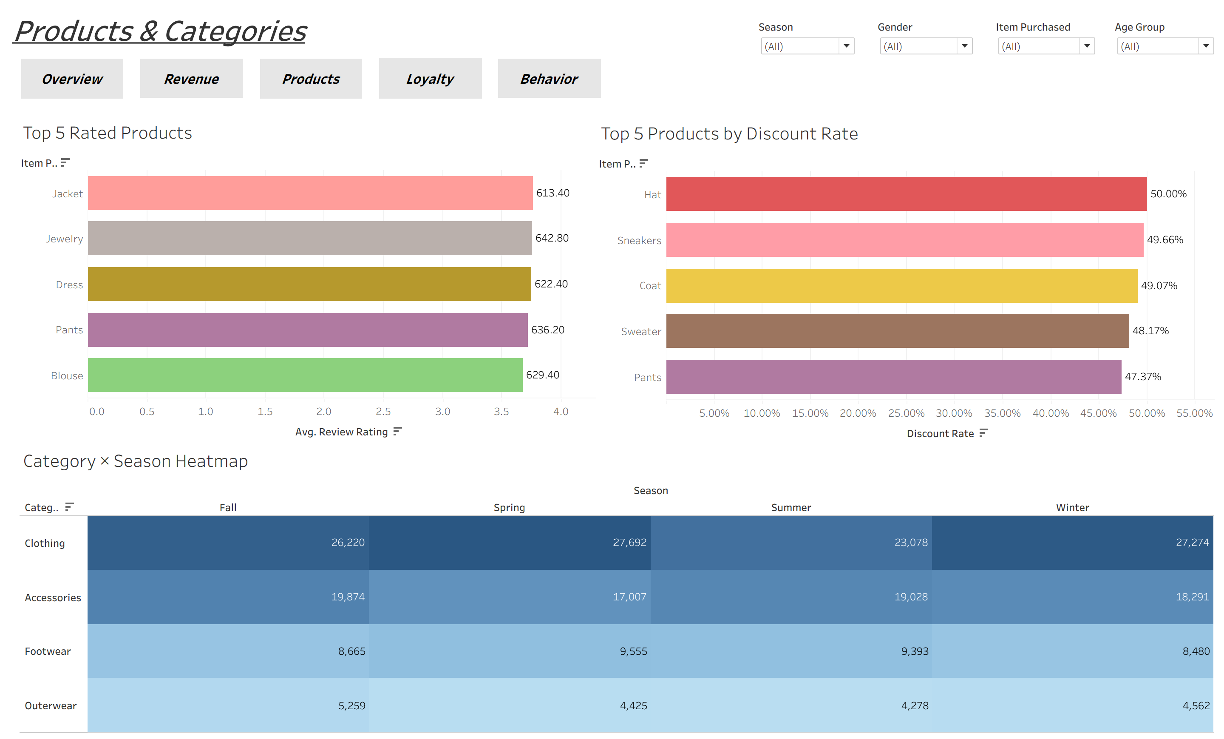Click the Summer column header in heatmap
Image resolution: width=1224 pixels, height=739 pixels.
791,507
